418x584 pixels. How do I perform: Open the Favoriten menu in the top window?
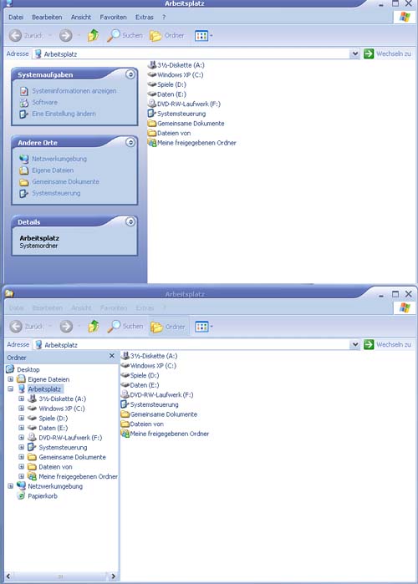113,18
